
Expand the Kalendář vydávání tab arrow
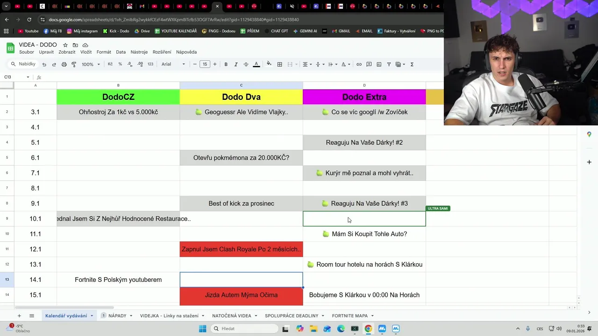coord(92,316)
